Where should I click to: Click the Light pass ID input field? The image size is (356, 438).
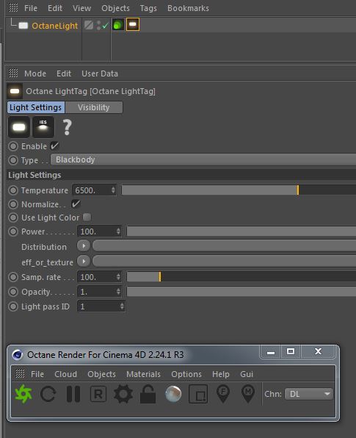(x=101, y=306)
